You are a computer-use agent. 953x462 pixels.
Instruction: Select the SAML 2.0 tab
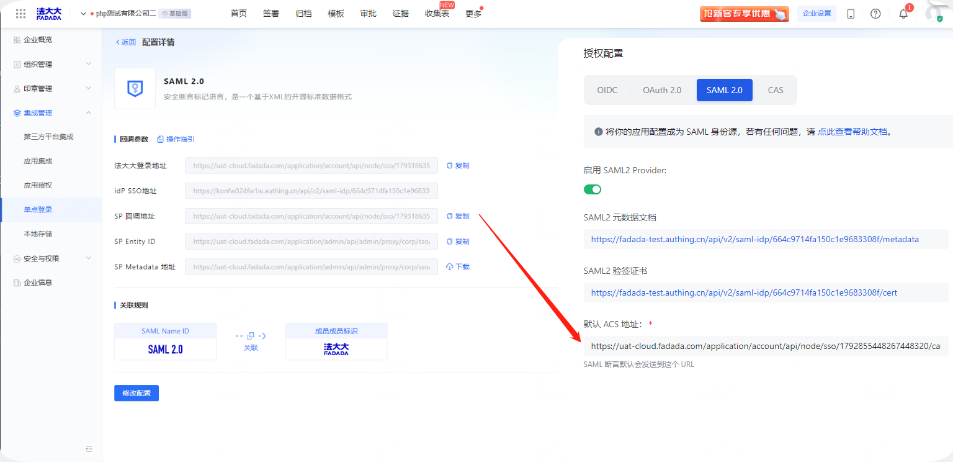[724, 90]
